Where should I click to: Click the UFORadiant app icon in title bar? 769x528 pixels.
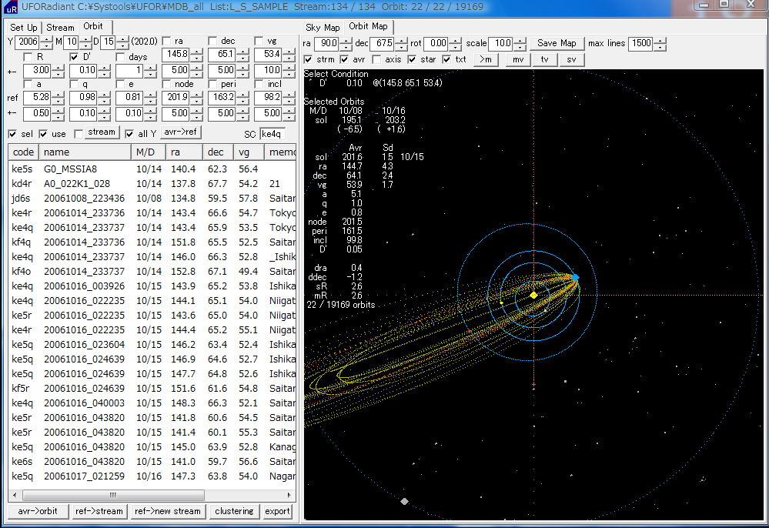pos(12,7)
